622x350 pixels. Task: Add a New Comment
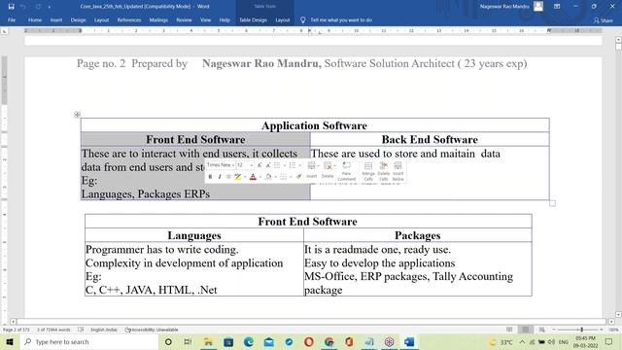tap(346, 171)
